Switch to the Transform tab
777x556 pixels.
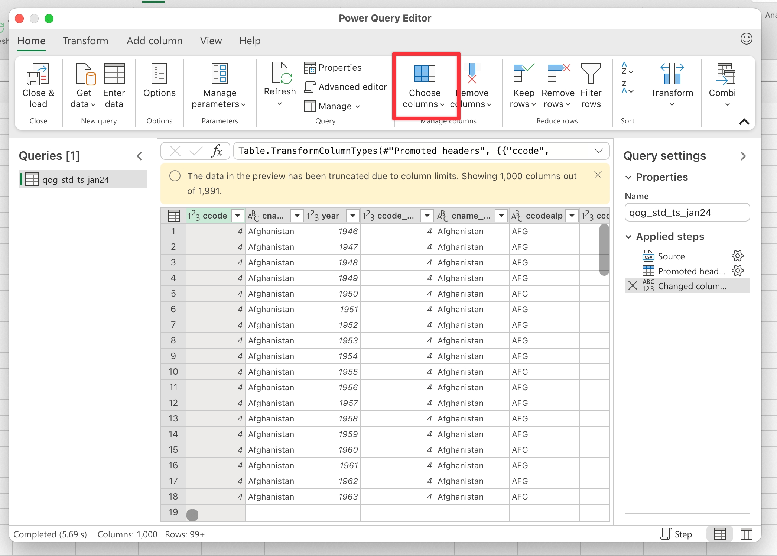click(85, 41)
